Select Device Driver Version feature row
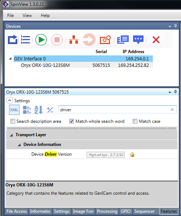 point(92,154)
